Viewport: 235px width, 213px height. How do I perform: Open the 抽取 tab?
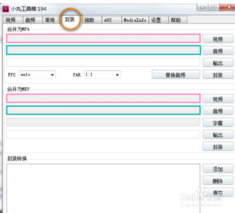click(92, 20)
